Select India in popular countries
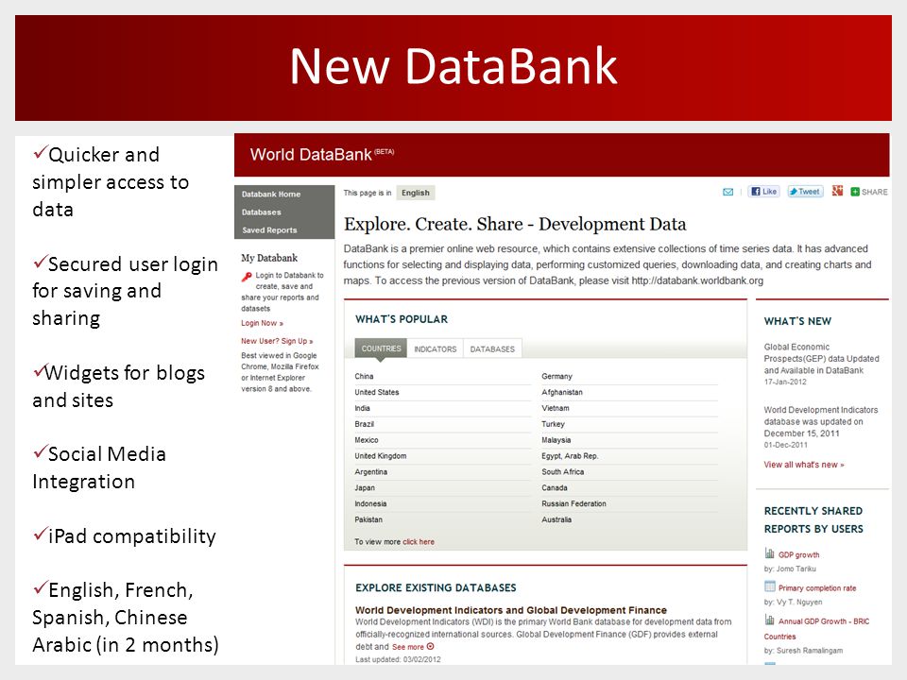 362,408
